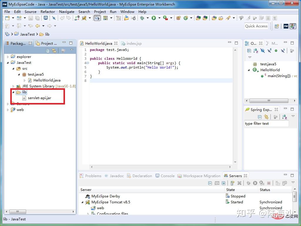Switch to the Problems tab
Viewport: 301px width, 226px height.
click(x=91, y=176)
